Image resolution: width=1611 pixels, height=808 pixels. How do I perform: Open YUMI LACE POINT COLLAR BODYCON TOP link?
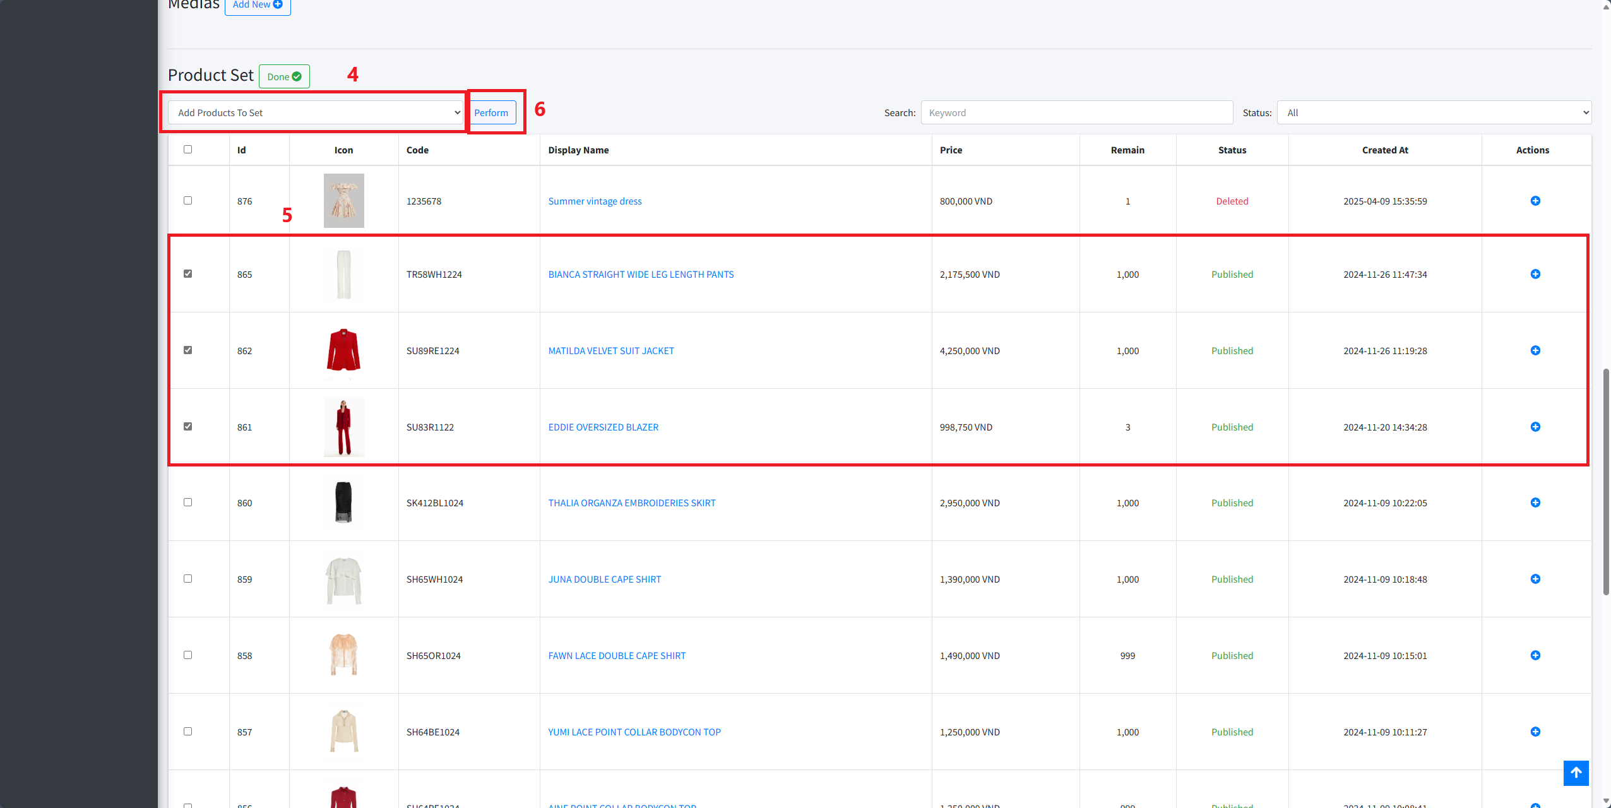tap(634, 732)
